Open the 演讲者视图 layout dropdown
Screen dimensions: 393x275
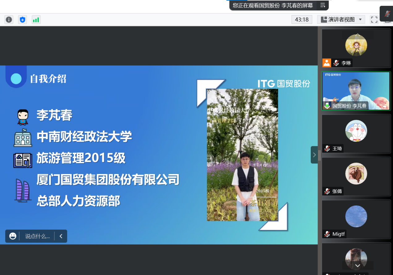coord(341,20)
